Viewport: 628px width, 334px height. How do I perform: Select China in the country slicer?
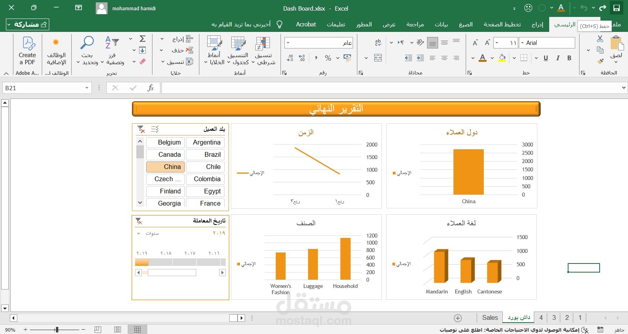[x=165, y=167]
